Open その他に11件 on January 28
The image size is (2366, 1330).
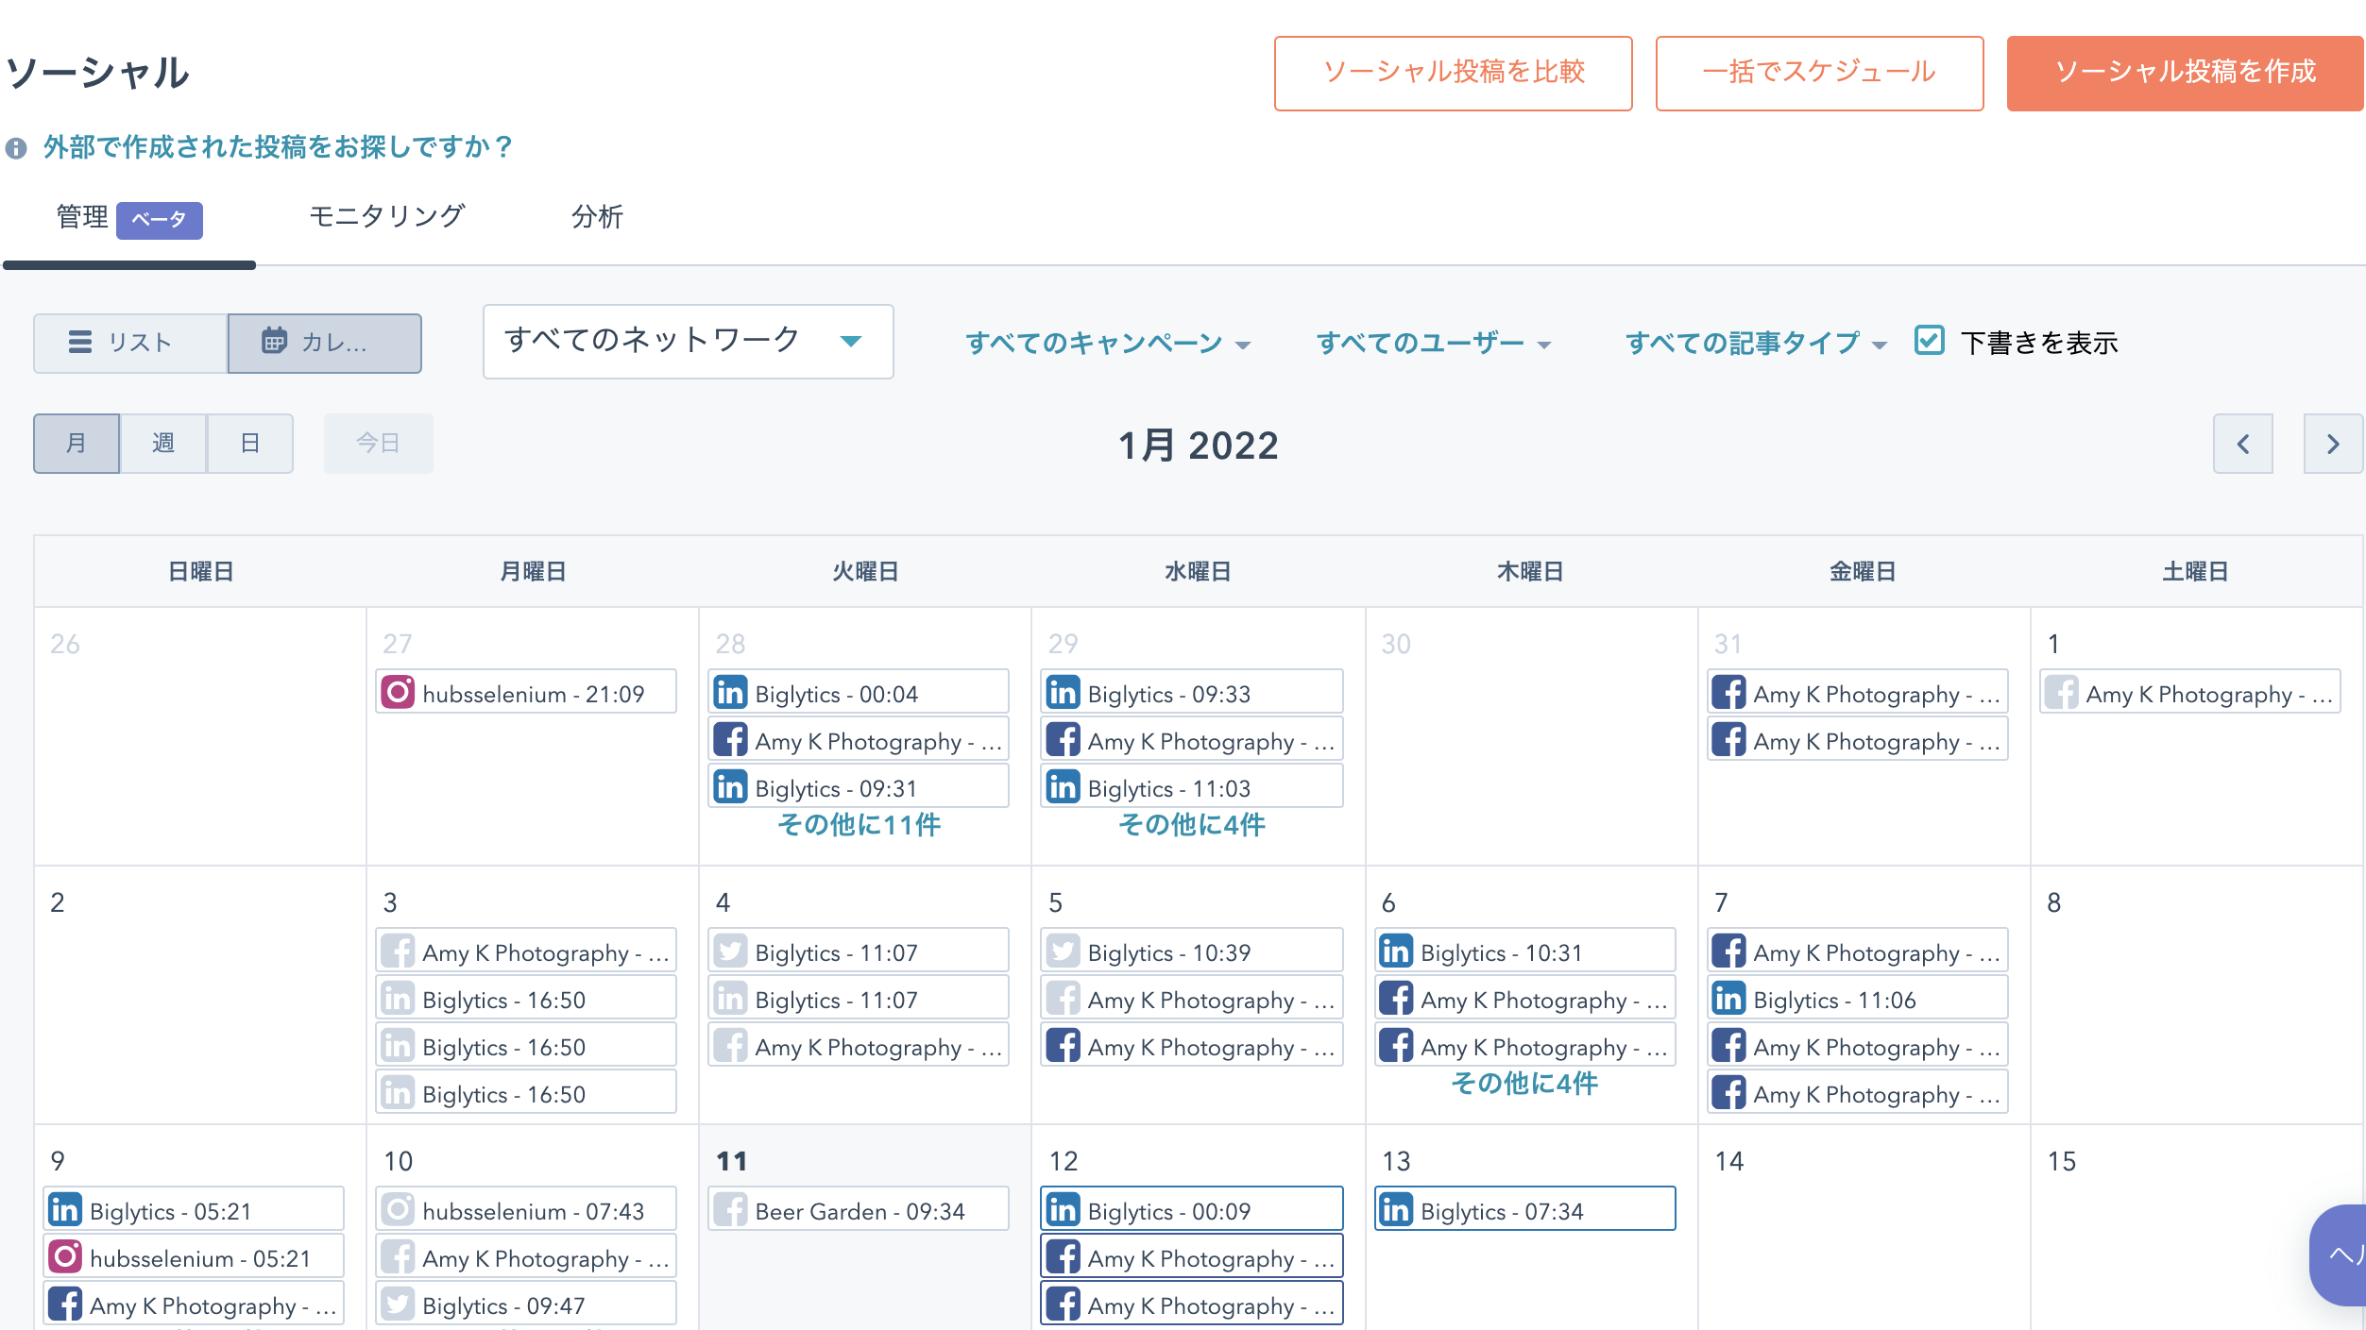[860, 824]
